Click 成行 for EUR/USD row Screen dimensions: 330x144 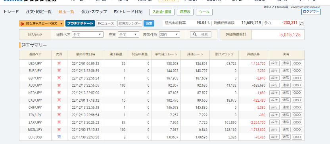point(274,137)
